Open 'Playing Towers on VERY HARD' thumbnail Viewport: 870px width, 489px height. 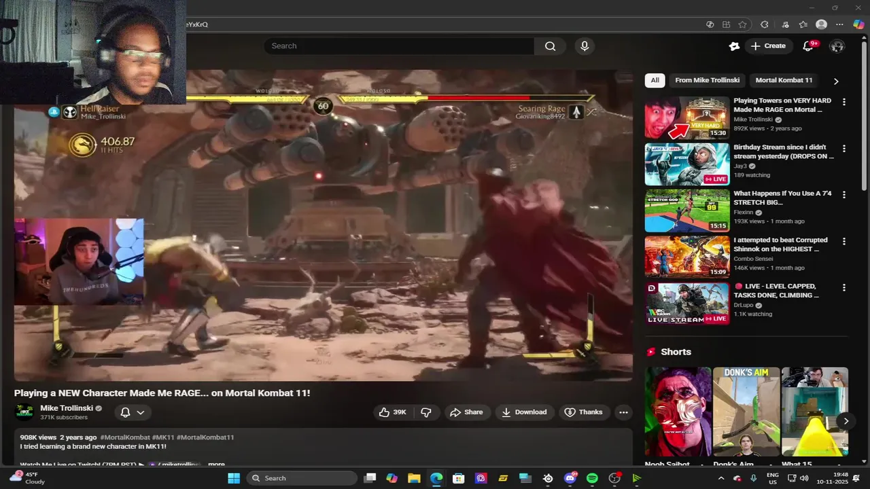coord(687,118)
